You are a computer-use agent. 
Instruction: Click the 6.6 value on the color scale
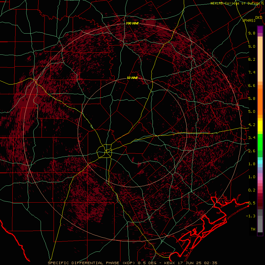[252, 85]
